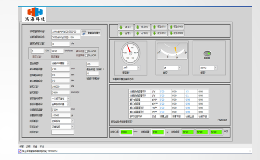Viewport: 260px width, 160px height.
Task: Click the green down-arrow button for step 0.001
Action: point(176,33)
